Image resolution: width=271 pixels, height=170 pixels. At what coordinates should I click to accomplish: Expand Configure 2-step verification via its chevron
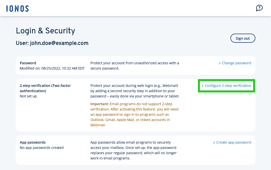(x=202, y=86)
